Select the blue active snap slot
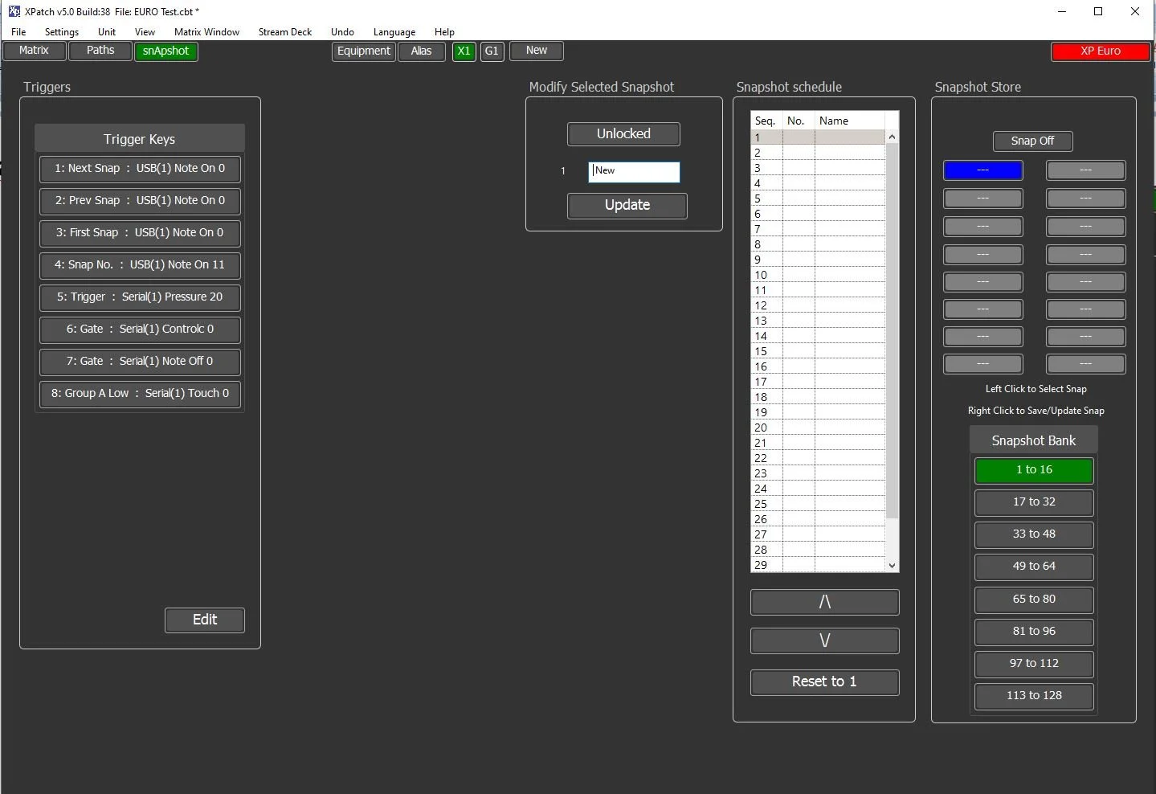 [x=982, y=170]
